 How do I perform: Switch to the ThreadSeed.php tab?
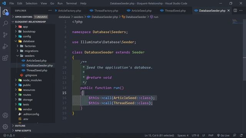173,10
